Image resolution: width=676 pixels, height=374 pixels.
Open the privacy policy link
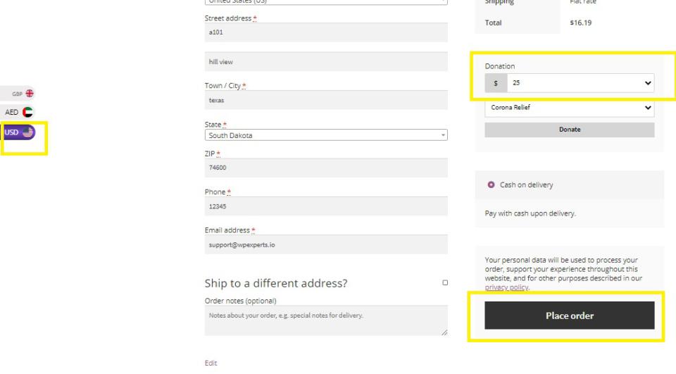click(x=507, y=288)
